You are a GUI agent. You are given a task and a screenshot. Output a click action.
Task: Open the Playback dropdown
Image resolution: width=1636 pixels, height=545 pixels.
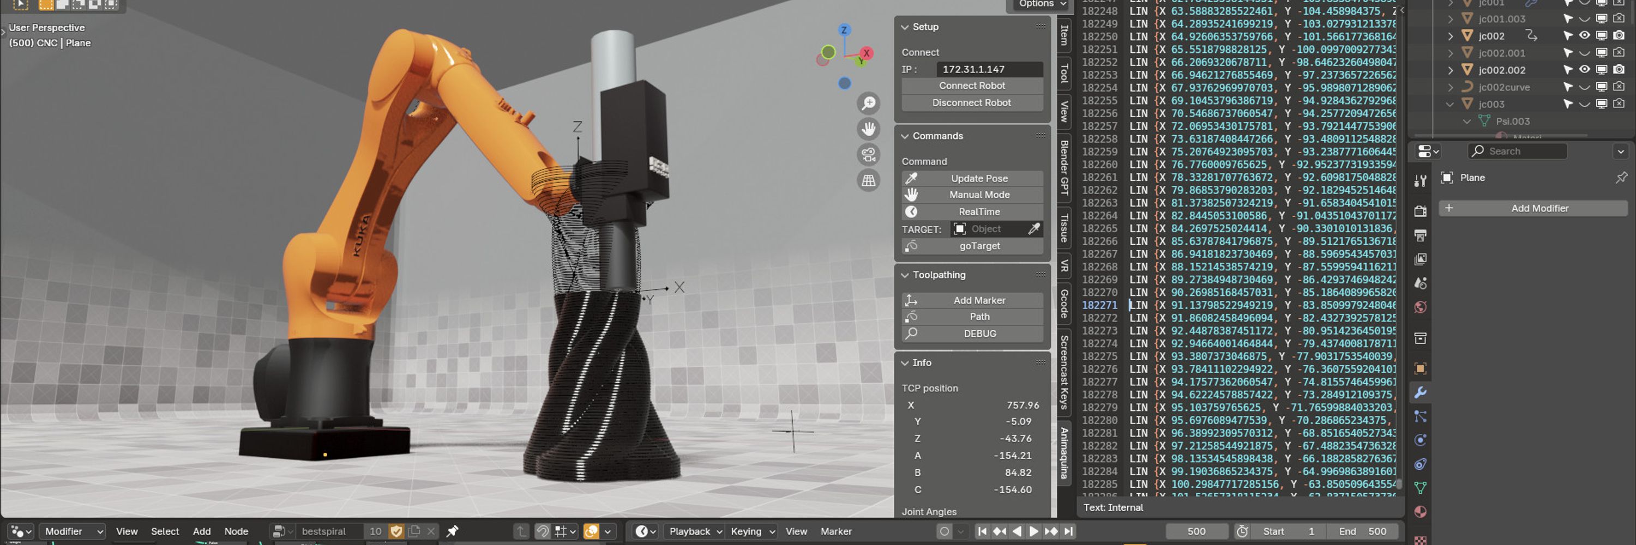[694, 531]
